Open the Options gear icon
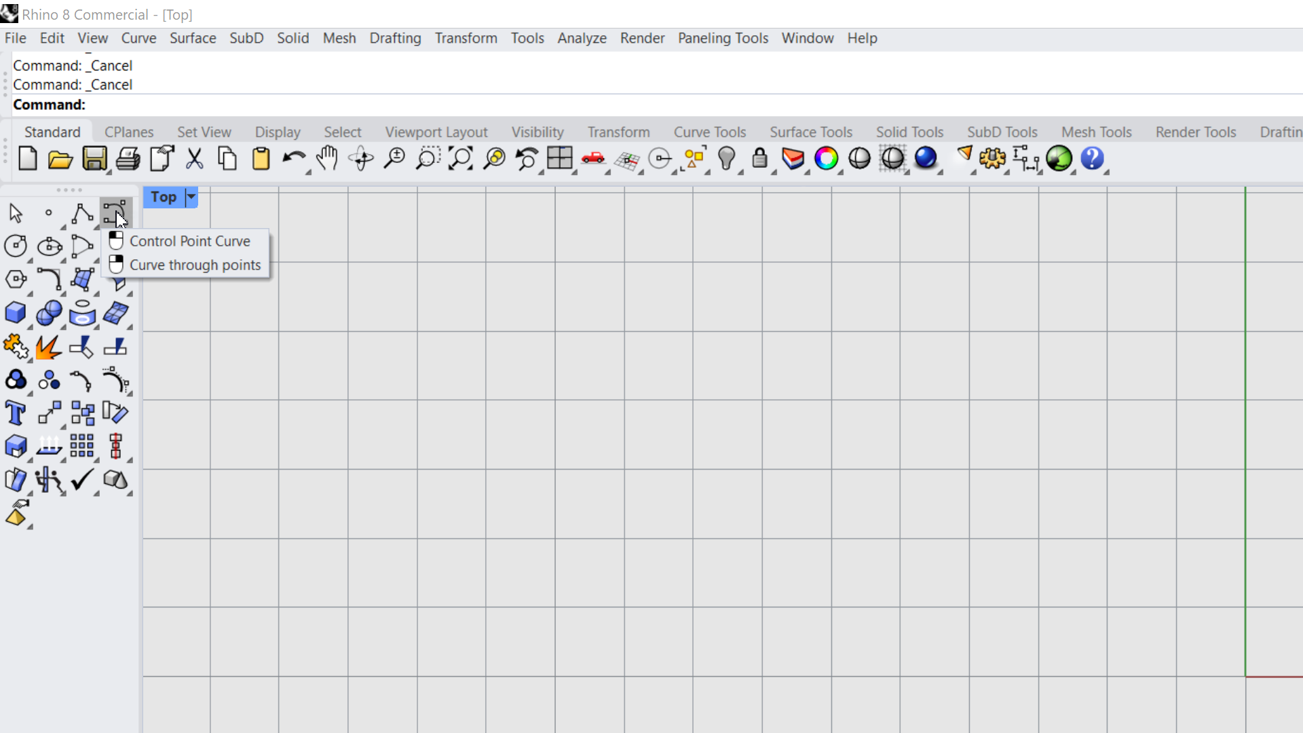 [x=992, y=159]
